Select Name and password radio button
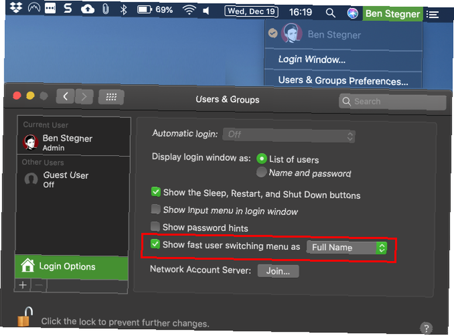Viewport: 454px width, 336px height. tap(262, 172)
